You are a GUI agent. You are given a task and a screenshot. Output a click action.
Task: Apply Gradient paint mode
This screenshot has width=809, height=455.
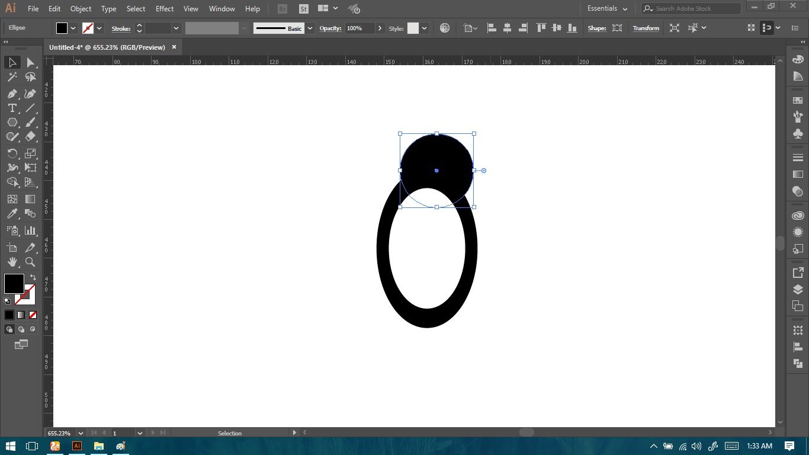tap(21, 315)
